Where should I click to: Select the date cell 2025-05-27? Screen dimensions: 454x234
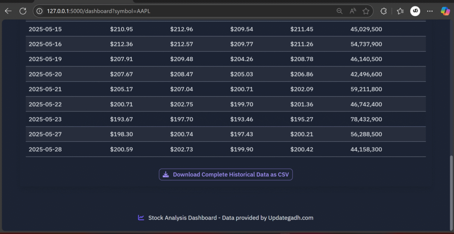point(45,135)
